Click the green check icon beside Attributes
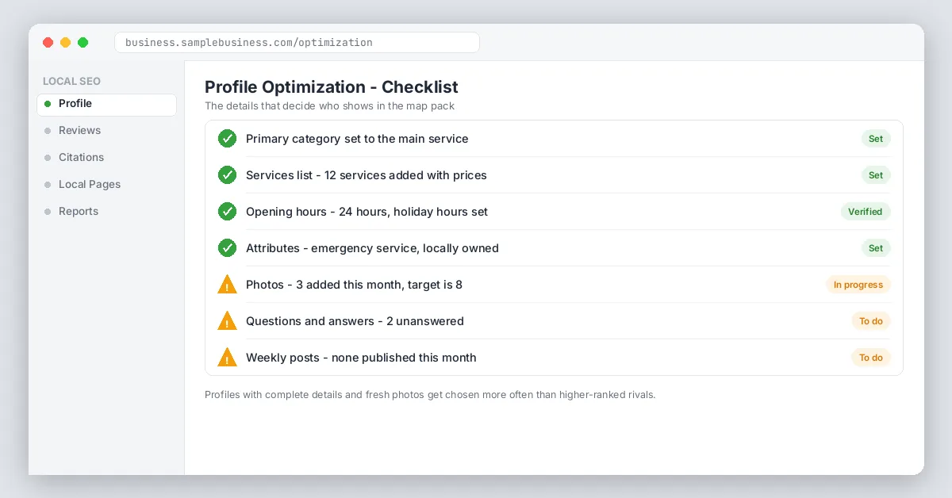The height and width of the screenshot is (498, 952). click(x=228, y=248)
